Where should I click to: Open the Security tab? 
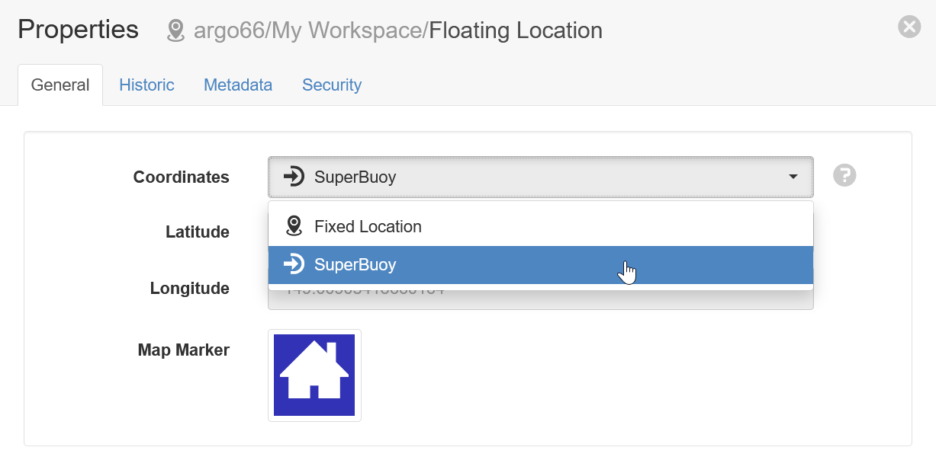click(332, 85)
